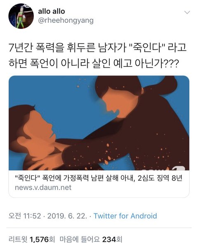Image resolution: width=198 pixels, height=243 pixels.
Task: Click the 2019. 6. 22. date
Action: pos(67,216)
